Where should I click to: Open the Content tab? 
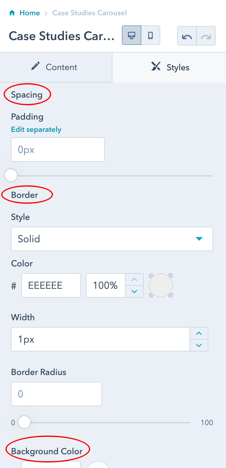click(x=56, y=67)
